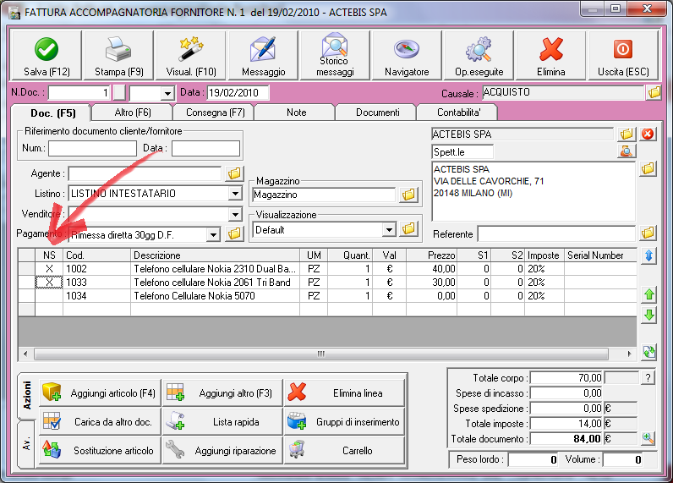Switch to Consegna (F7) tab
Image resolution: width=673 pixels, height=483 pixels.
pos(213,113)
